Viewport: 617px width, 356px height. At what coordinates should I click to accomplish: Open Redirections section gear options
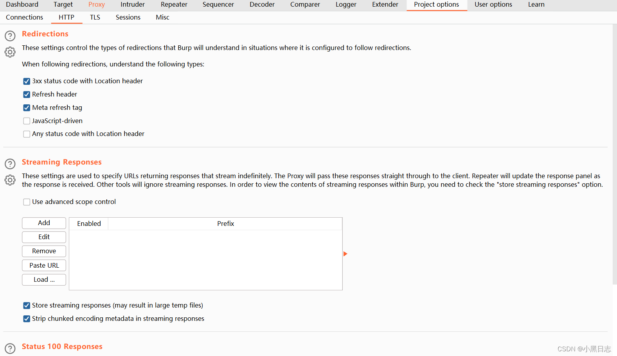click(x=10, y=52)
